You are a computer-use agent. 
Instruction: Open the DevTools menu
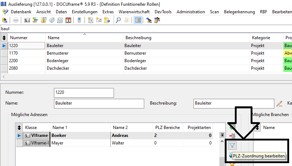[x=163, y=12]
